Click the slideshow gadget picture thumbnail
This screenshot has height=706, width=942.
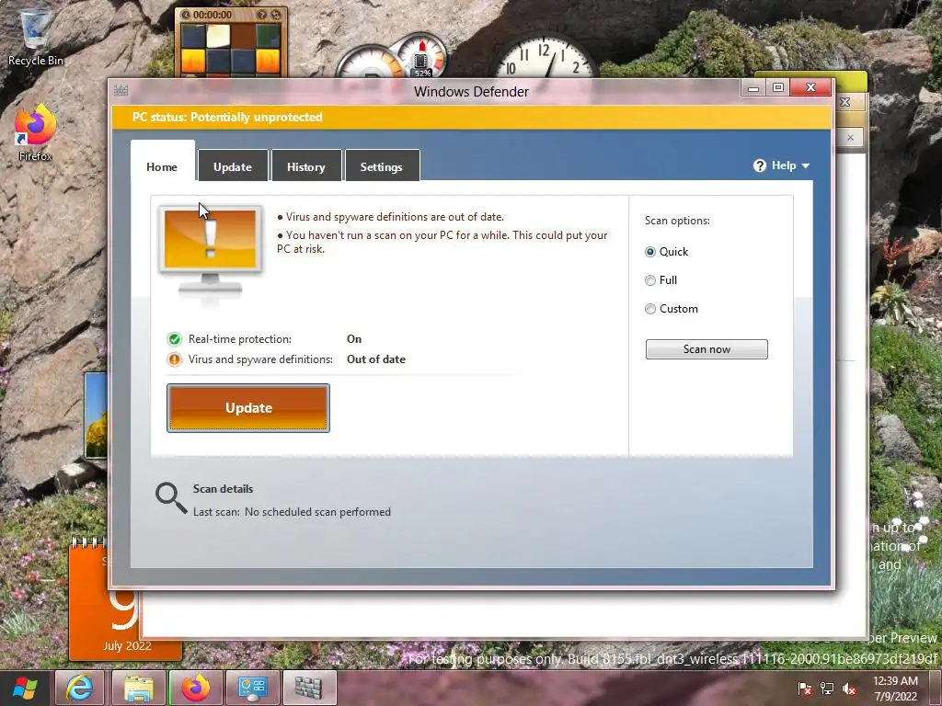pyautogui.click(x=96, y=415)
